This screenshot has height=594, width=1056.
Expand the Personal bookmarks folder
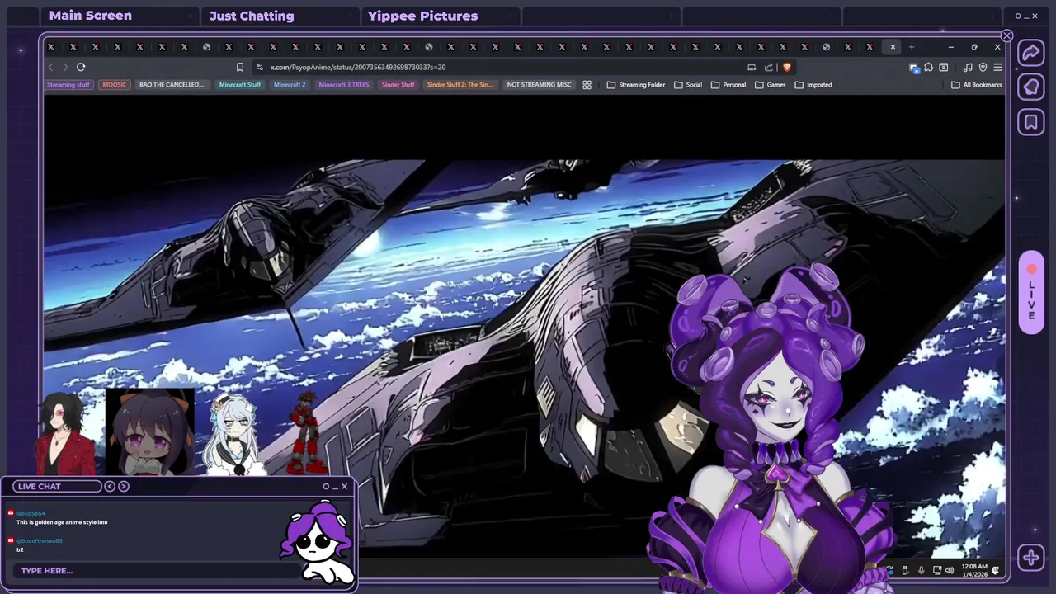(728, 84)
